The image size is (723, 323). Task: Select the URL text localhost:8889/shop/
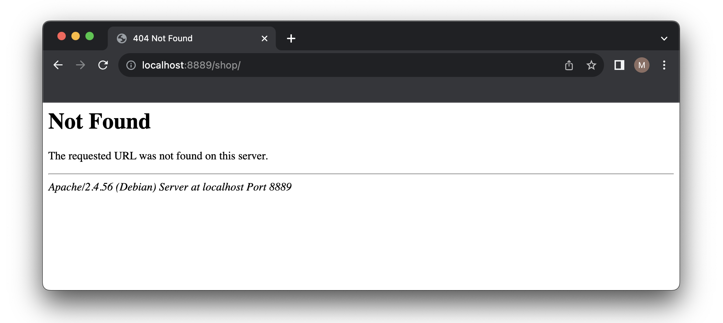coord(191,65)
